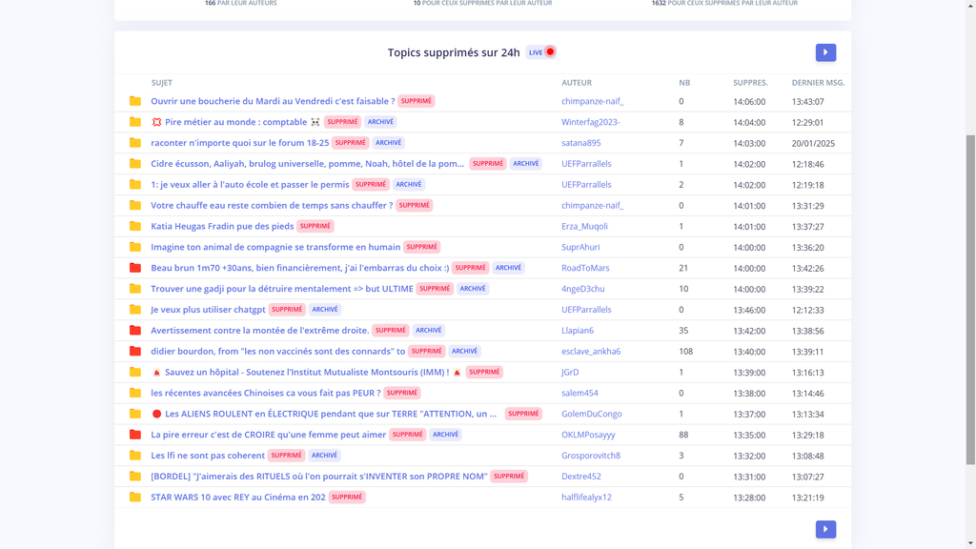
Task: Click red folder icon beside didier bourdon topic
Action: coord(135,352)
